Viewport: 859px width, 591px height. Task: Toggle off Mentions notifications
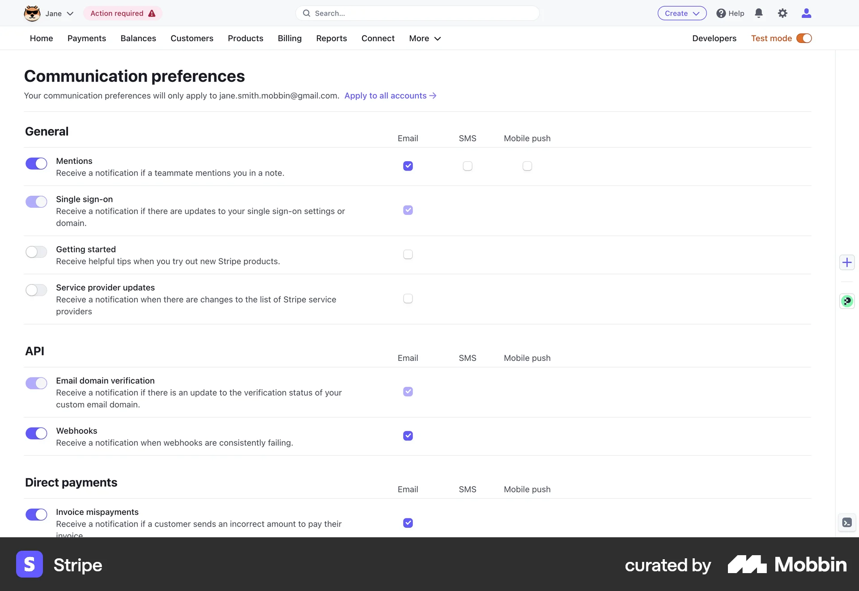(36, 163)
